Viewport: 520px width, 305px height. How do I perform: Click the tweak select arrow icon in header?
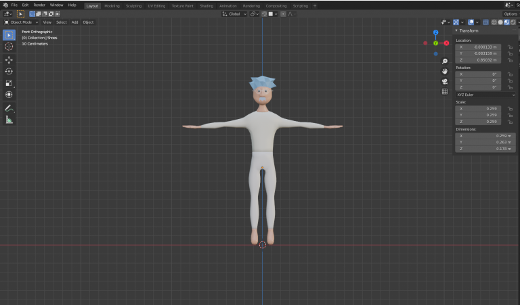pyautogui.click(x=20, y=14)
